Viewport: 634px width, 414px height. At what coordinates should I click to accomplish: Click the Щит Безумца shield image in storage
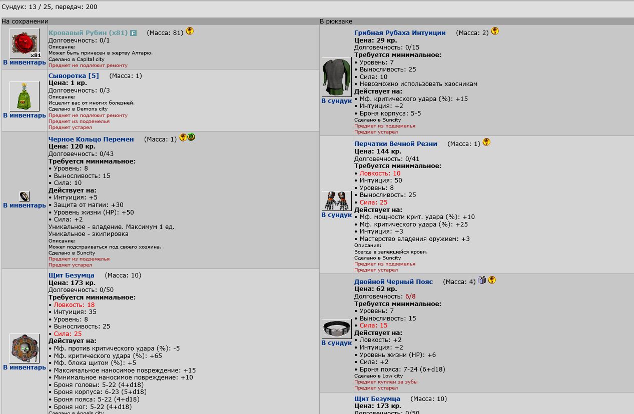pos(25,348)
